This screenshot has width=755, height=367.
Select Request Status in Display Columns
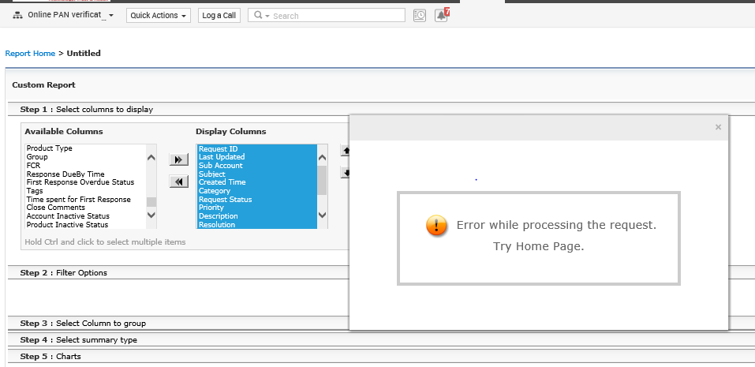coord(257,200)
